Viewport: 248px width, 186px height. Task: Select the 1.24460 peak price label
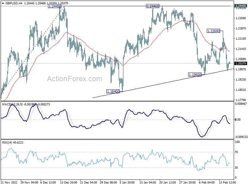pyautogui.click(x=153, y=6)
